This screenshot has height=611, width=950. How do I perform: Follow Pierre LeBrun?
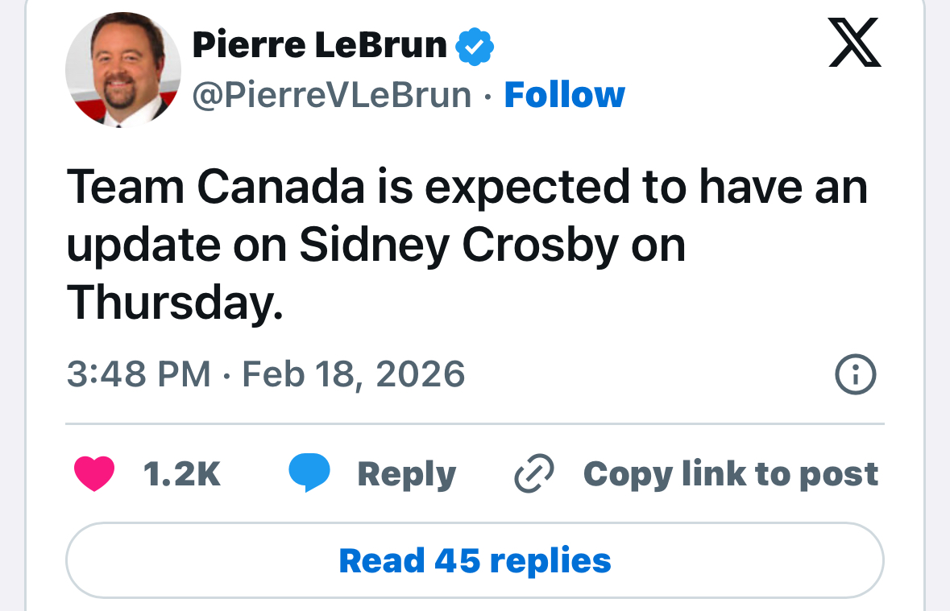coord(564,95)
